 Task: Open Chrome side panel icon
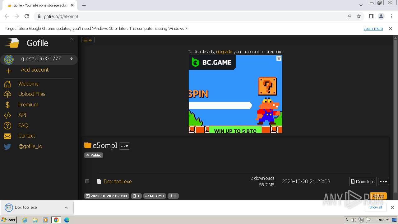click(371, 16)
